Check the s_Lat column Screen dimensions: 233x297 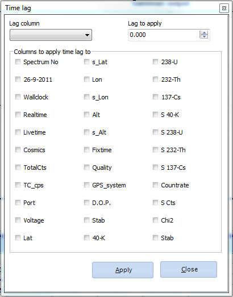(x=86, y=62)
